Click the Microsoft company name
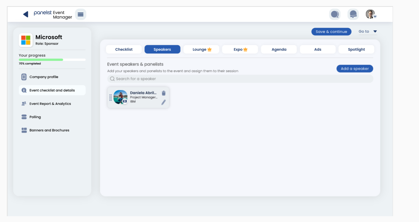This screenshot has height=222, width=419. point(49,37)
